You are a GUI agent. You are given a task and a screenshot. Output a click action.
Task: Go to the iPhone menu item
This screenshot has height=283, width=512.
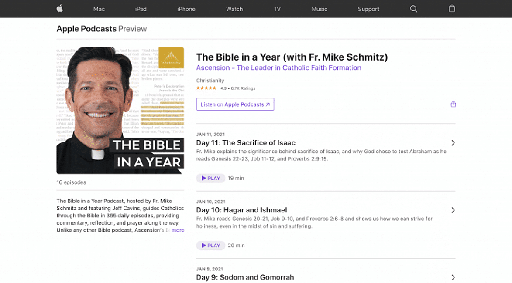click(x=186, y=9)
